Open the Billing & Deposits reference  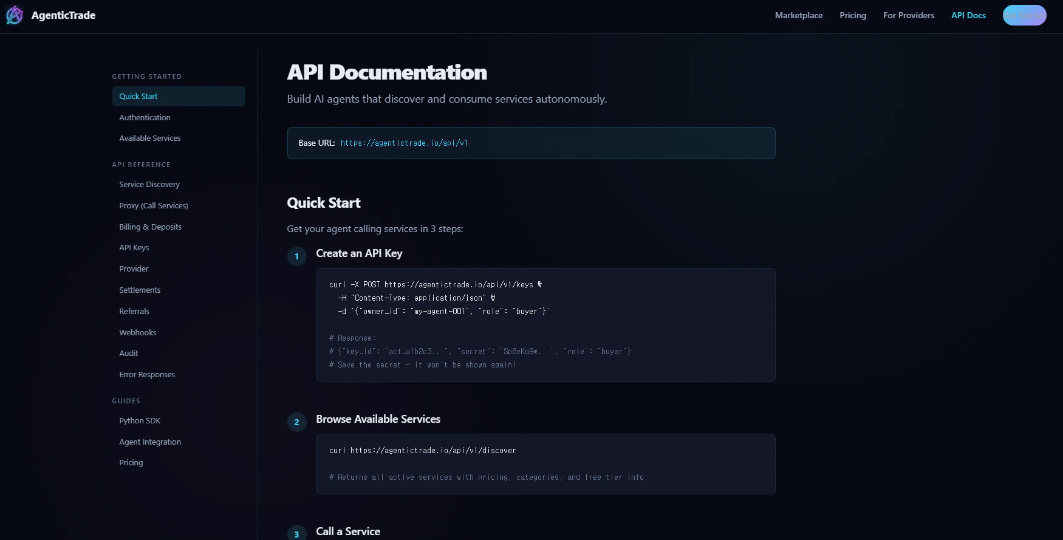pos(150,227)
